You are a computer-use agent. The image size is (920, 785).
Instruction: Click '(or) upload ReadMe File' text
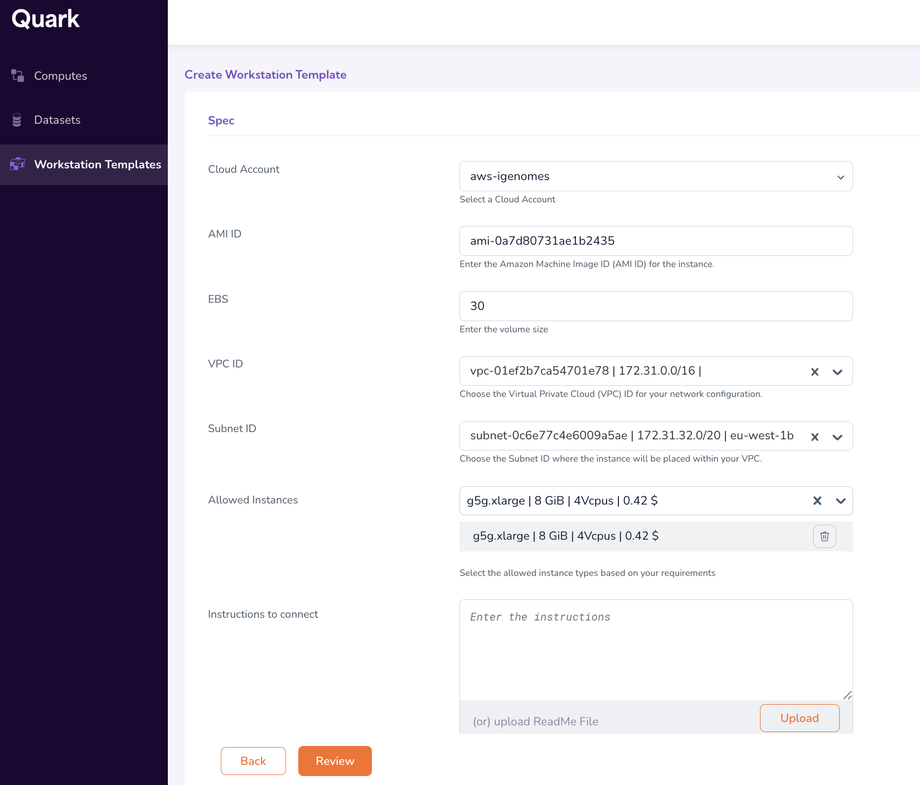[535, 721]
